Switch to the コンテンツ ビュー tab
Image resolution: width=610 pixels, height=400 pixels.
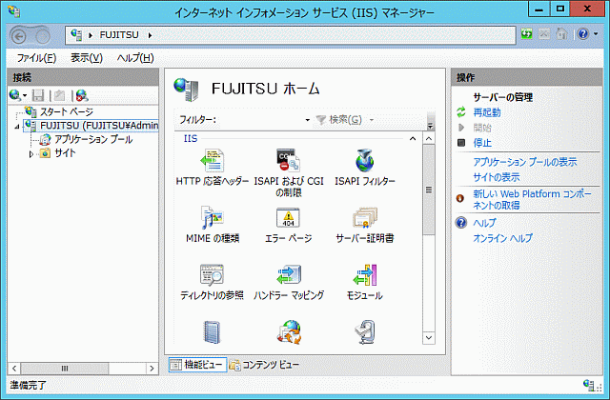coord(264,365)
